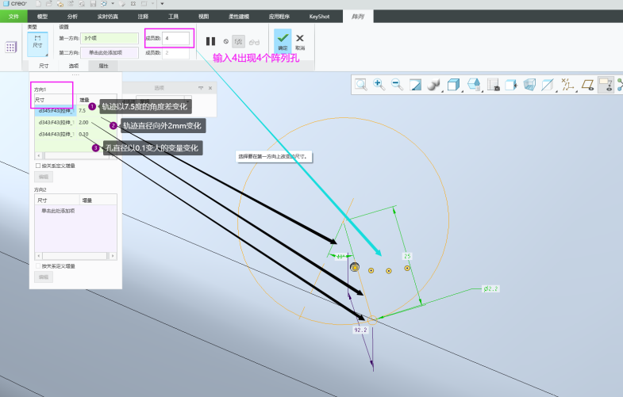Switch to the 选项 tab
623x397 pixels.
coord(74,66)
